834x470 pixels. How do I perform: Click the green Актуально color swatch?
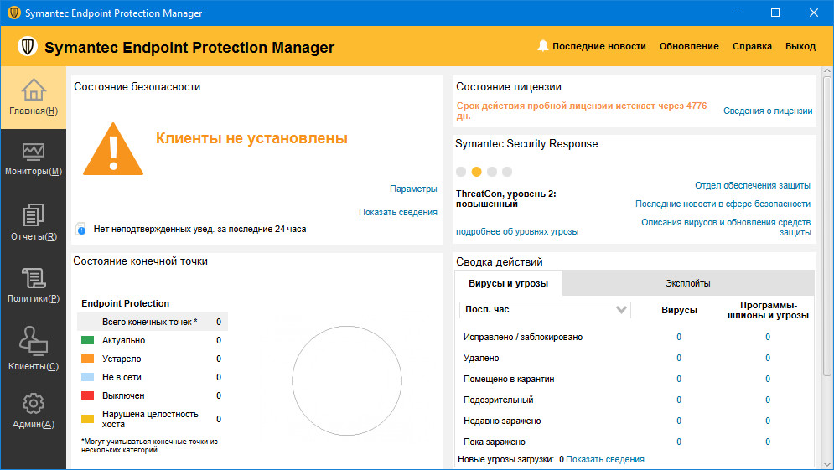(x=87, y=340)
